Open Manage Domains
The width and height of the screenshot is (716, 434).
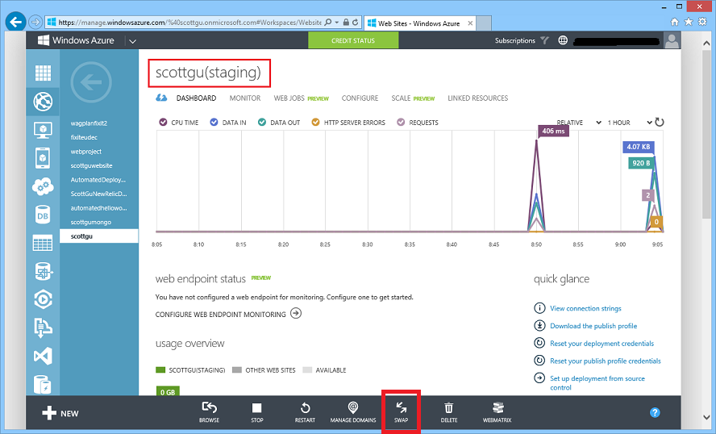coord(353,408)
